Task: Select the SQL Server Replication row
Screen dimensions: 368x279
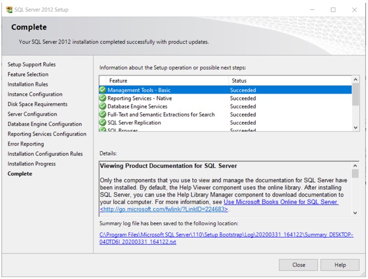Action: 225,122
